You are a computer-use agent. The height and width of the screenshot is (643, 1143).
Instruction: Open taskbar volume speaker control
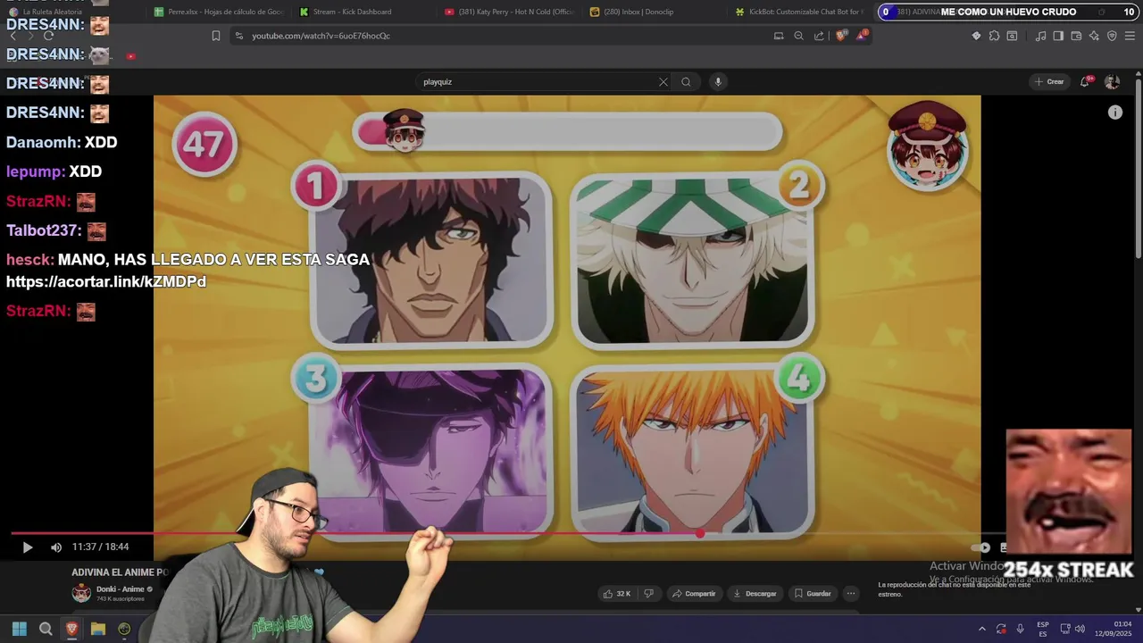point(1080,629)
